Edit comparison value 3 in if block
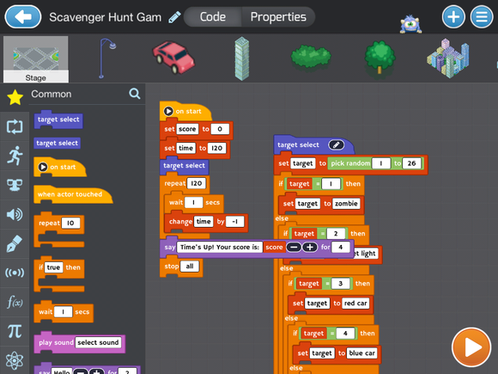The image size is (498, 374). [341, 284]
